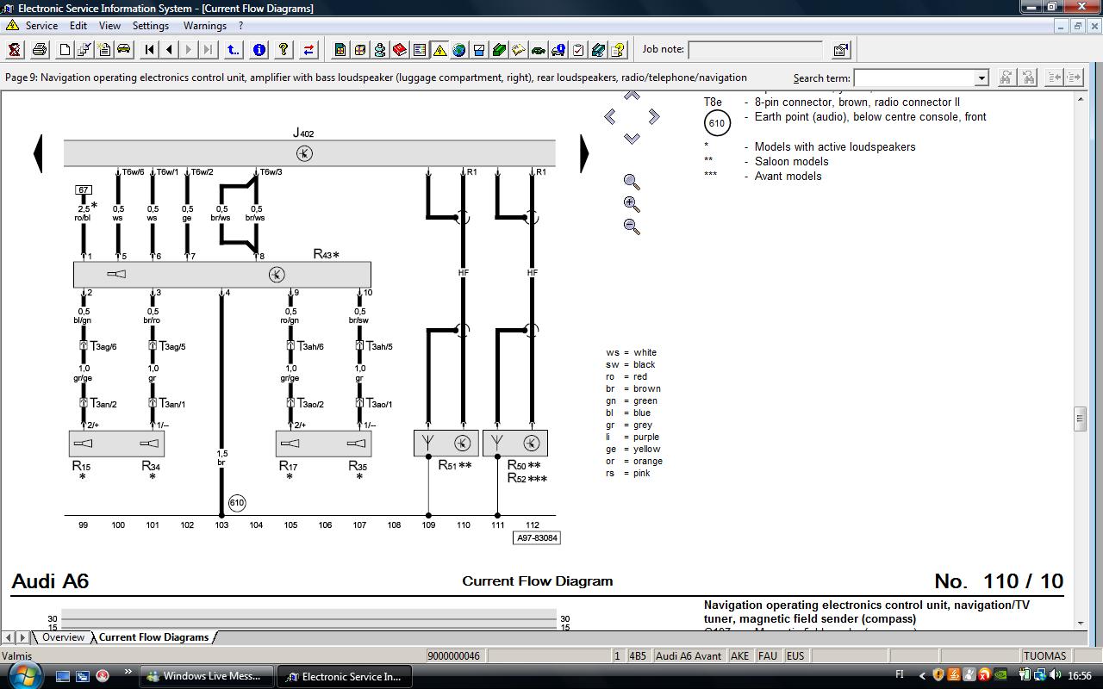Grab the vertical scrollbar thumb
This screenshot has width=1103, height=689.
1080,419
